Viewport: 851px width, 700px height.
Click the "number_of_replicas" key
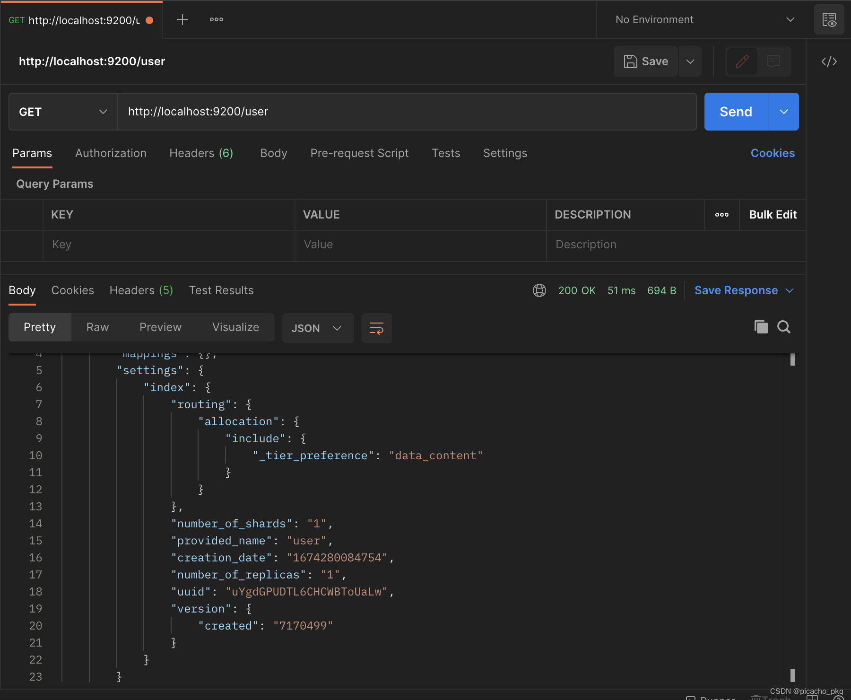[238, 575]
